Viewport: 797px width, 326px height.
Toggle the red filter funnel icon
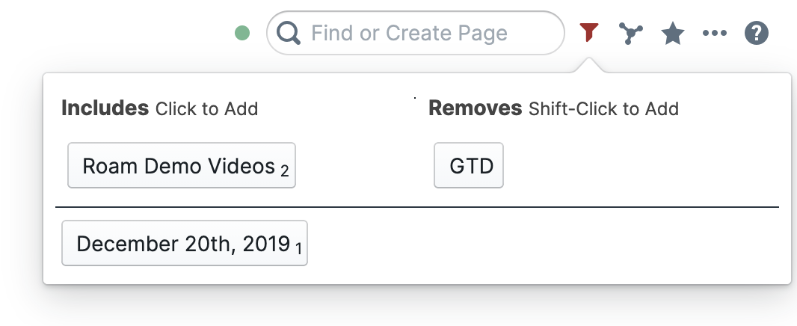589,32
